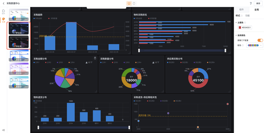Apply the 天空蓝 theme thumbnail
Viewport: 264px width, 133px height.
tap(19, 55)
